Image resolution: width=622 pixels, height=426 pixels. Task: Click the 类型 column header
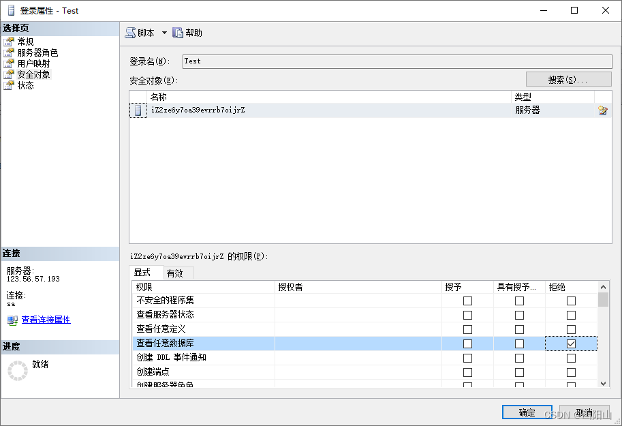553,97
